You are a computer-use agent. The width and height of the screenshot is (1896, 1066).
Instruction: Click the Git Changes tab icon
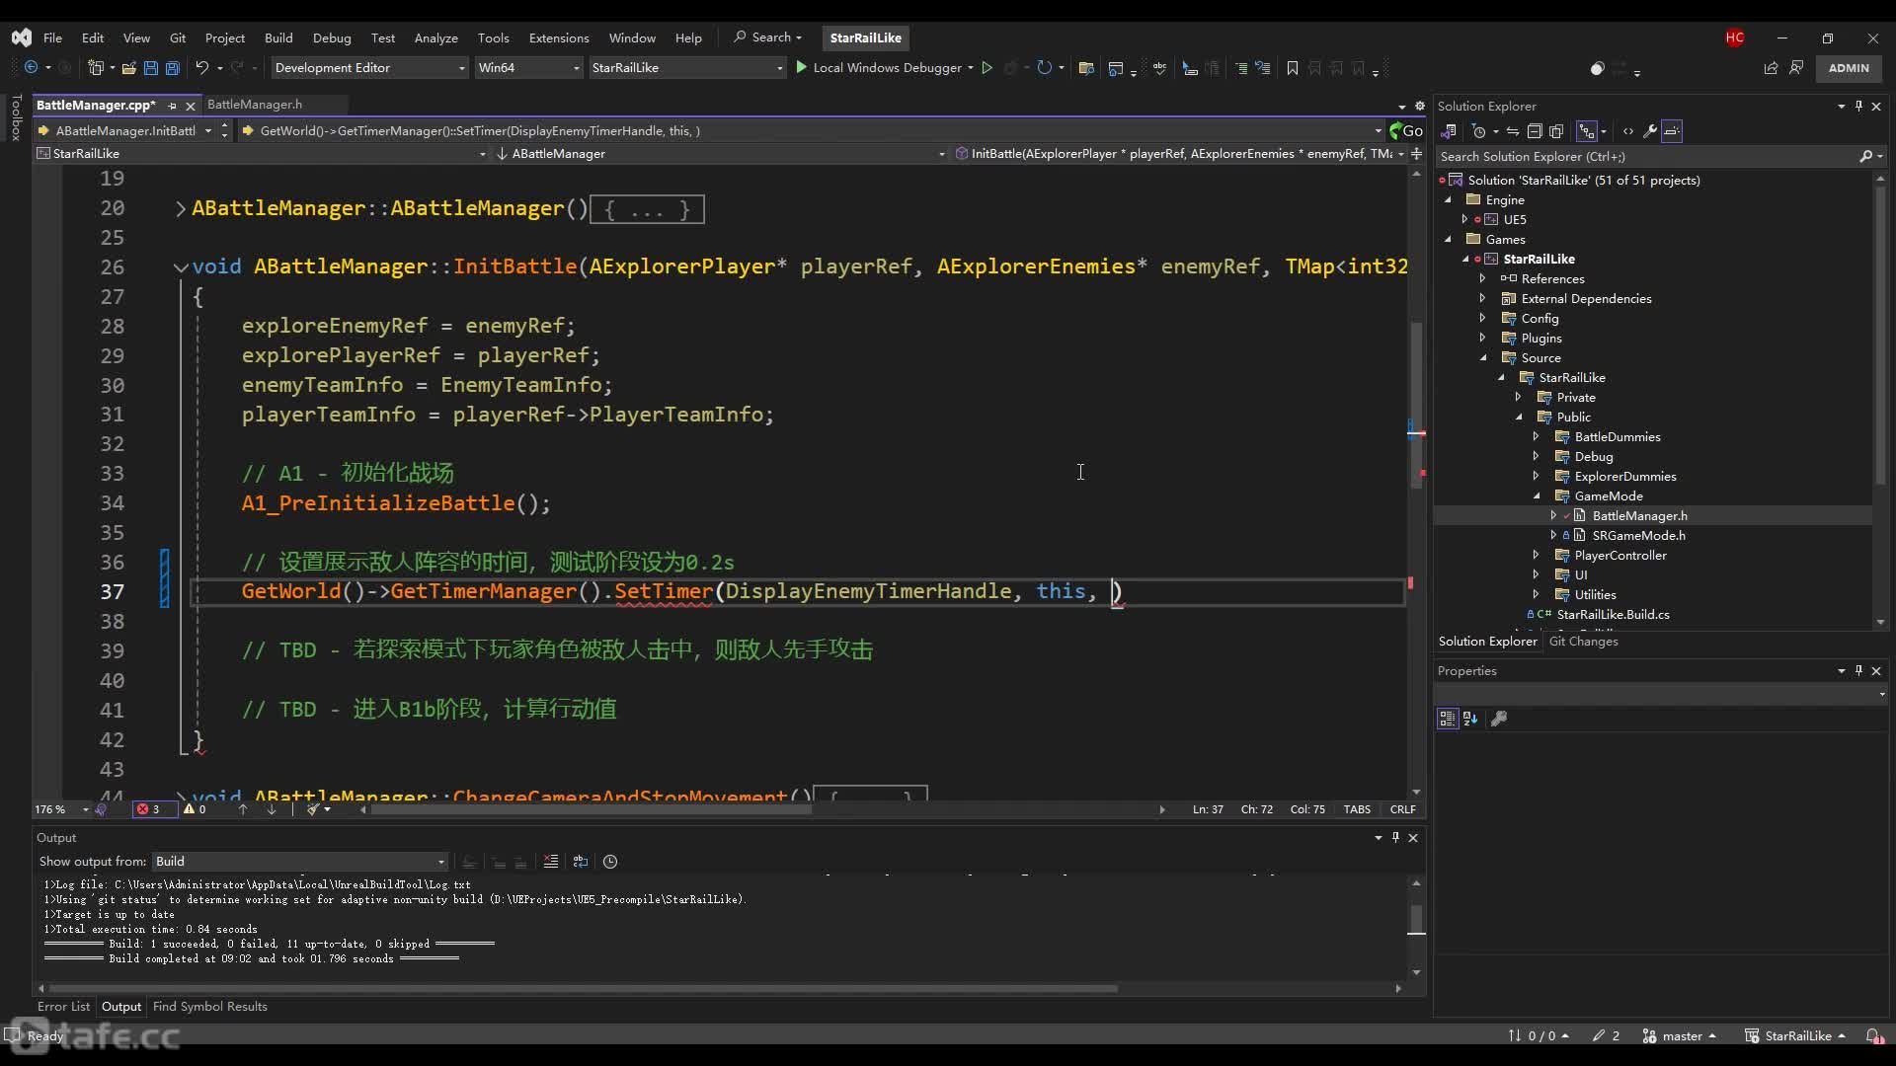tap(1584, 641)
